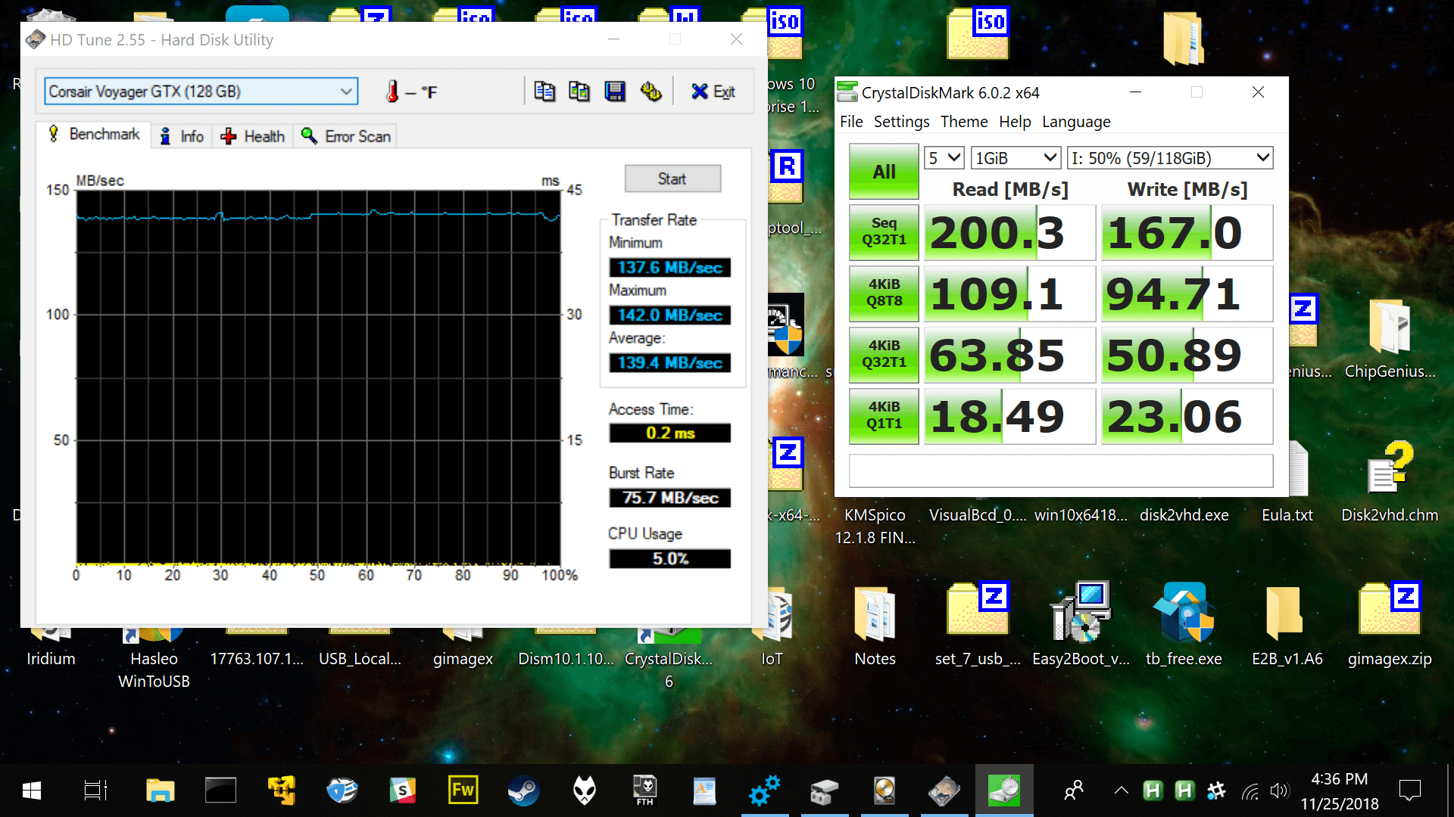Click the 23.06 4KiB Q1T1 write value

(1187, 417)
